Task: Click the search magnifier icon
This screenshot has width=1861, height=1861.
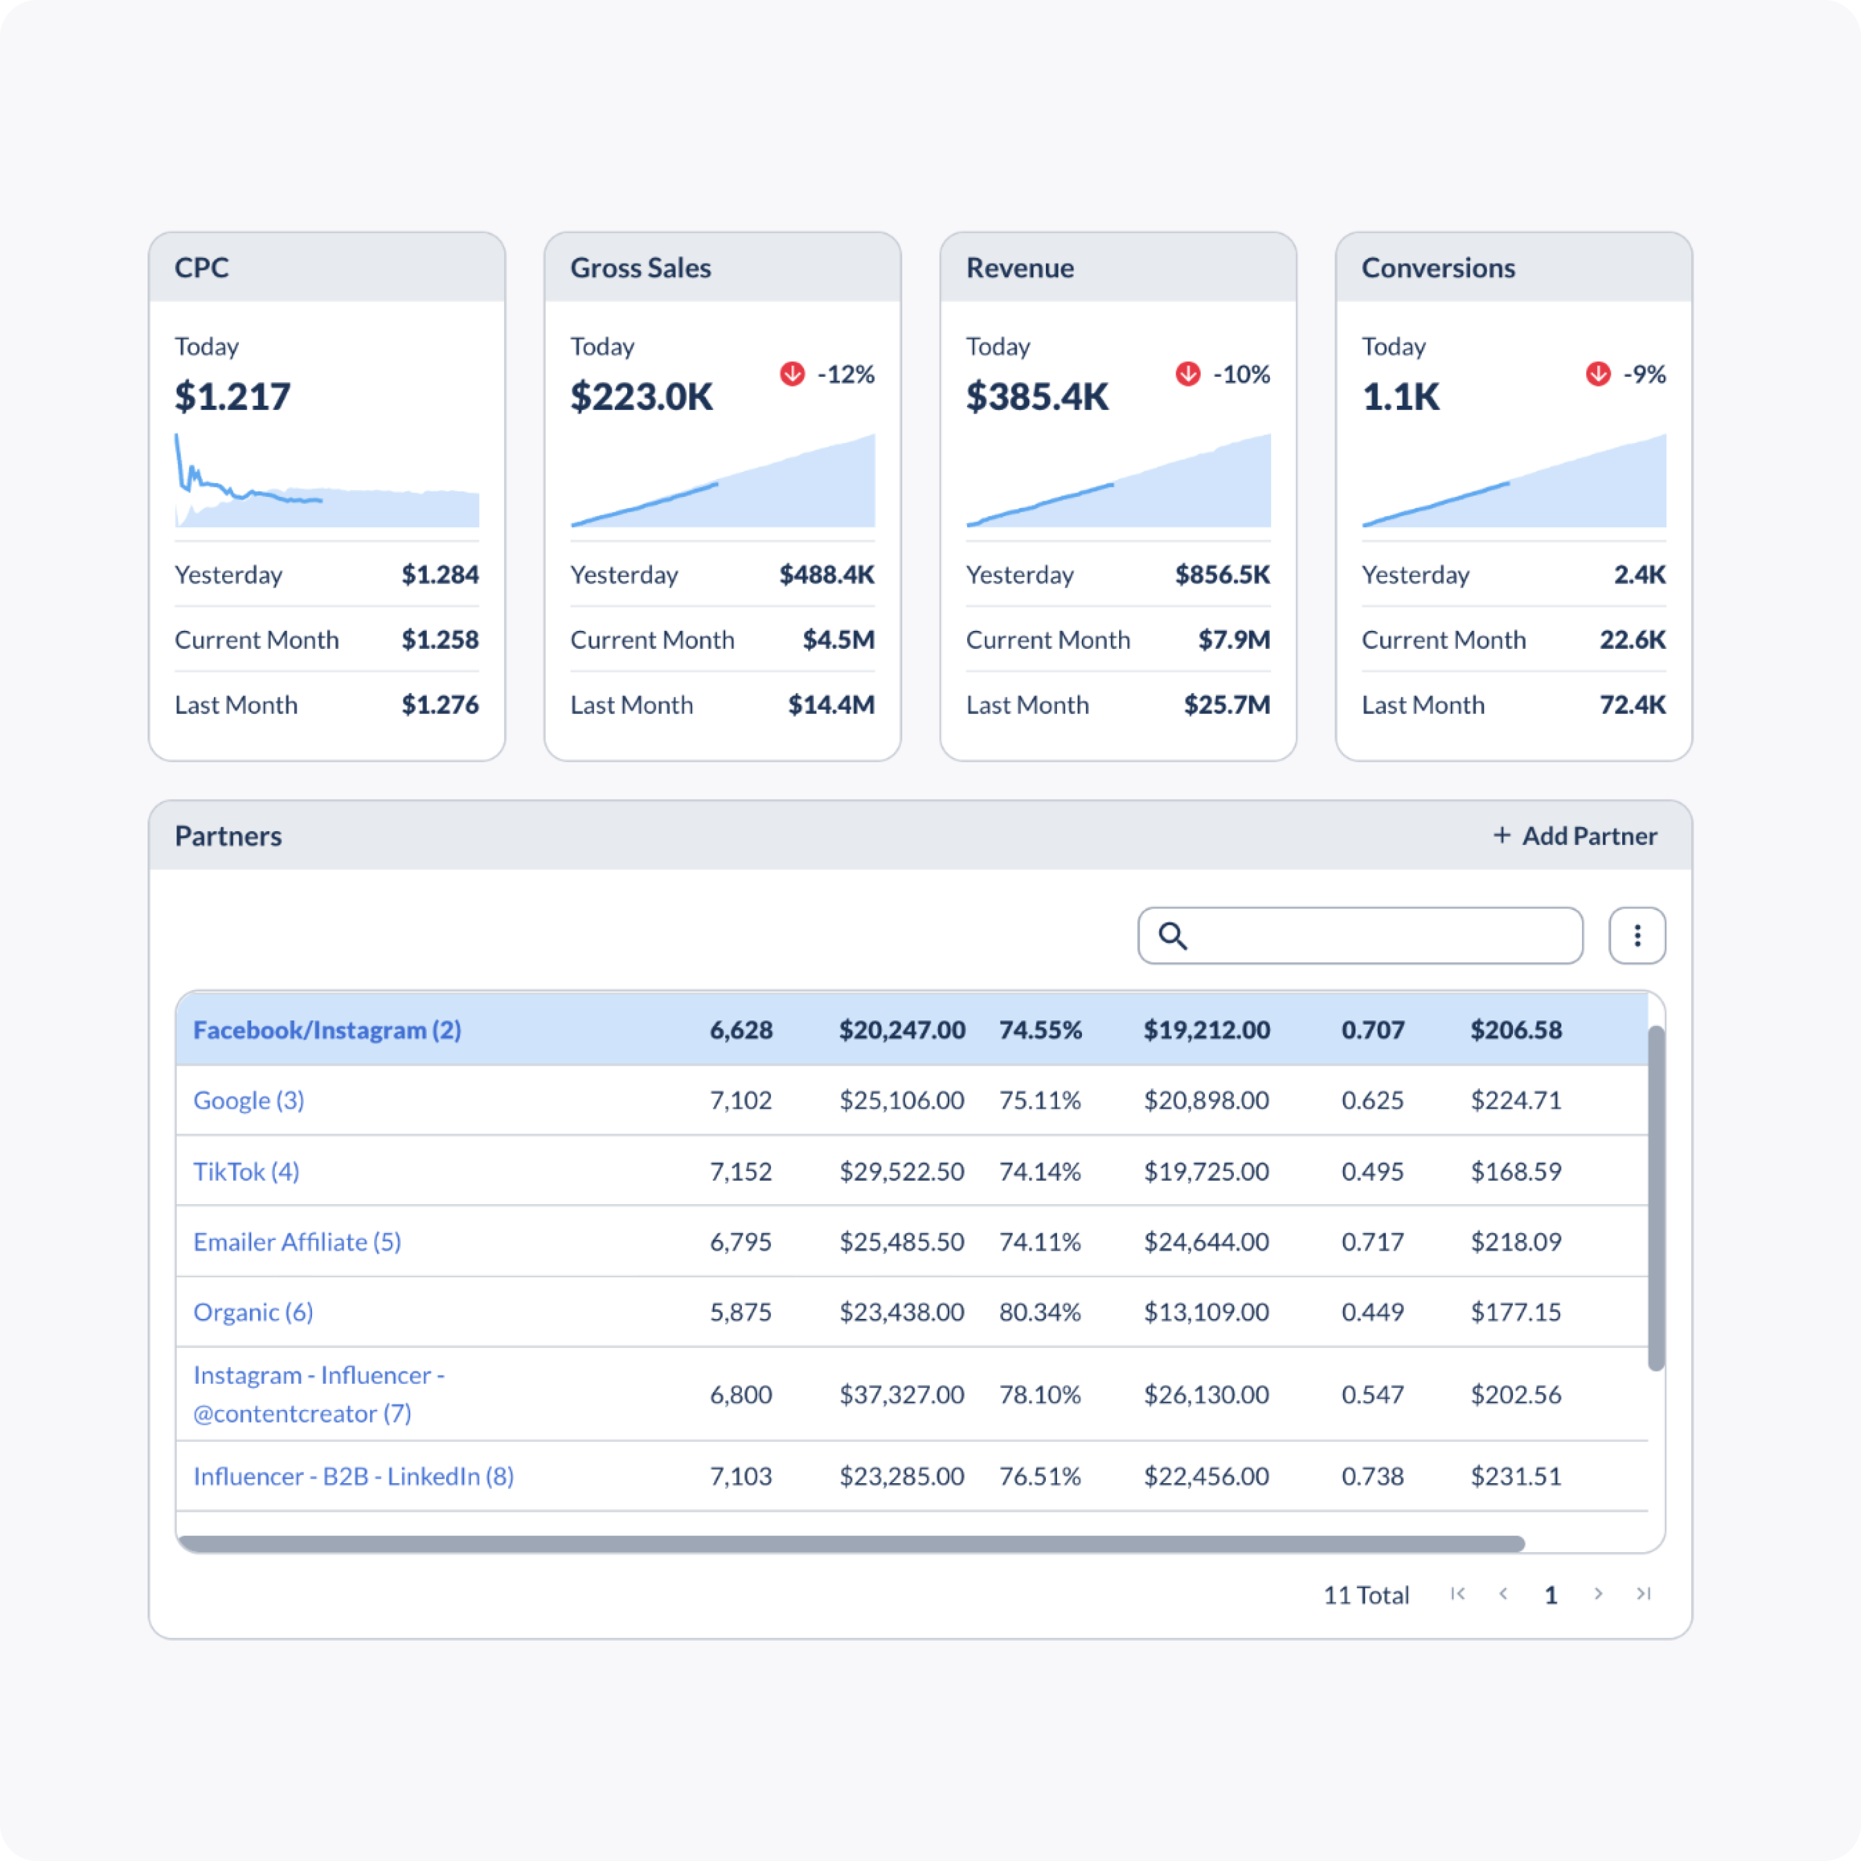Action: pos(1172,935)
